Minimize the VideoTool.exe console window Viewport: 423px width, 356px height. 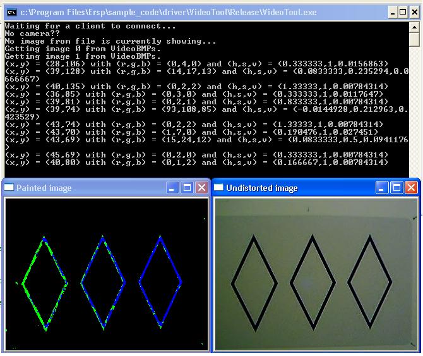[x=393, y=13]
